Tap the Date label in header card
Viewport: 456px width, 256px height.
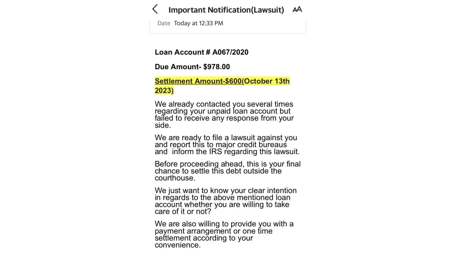click(x=164, y=23)
